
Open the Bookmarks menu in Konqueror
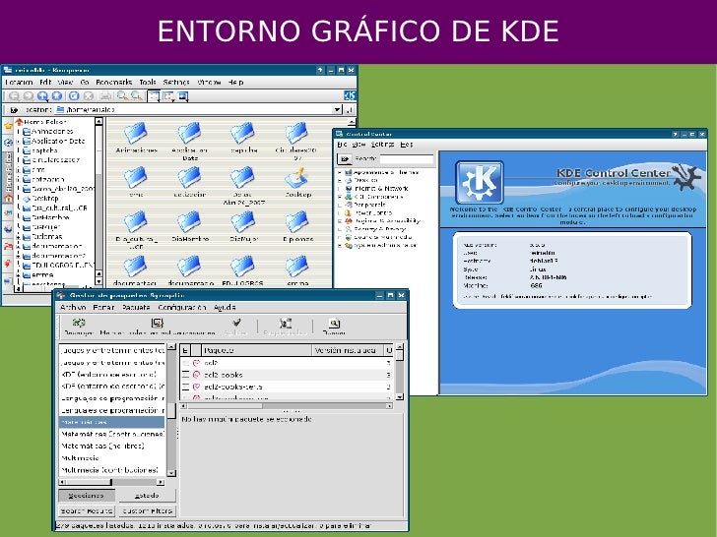click(x=114, y=83)
